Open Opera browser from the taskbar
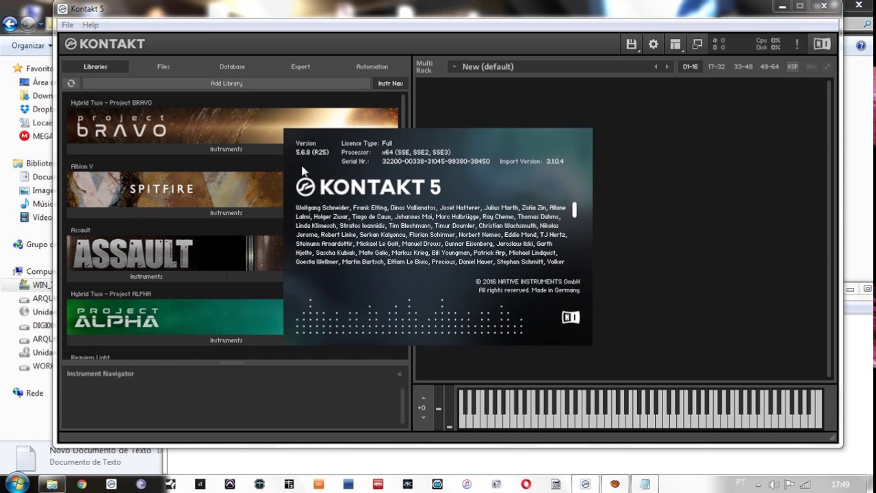Viewport: 876px width, 493px height. point(526,484)
